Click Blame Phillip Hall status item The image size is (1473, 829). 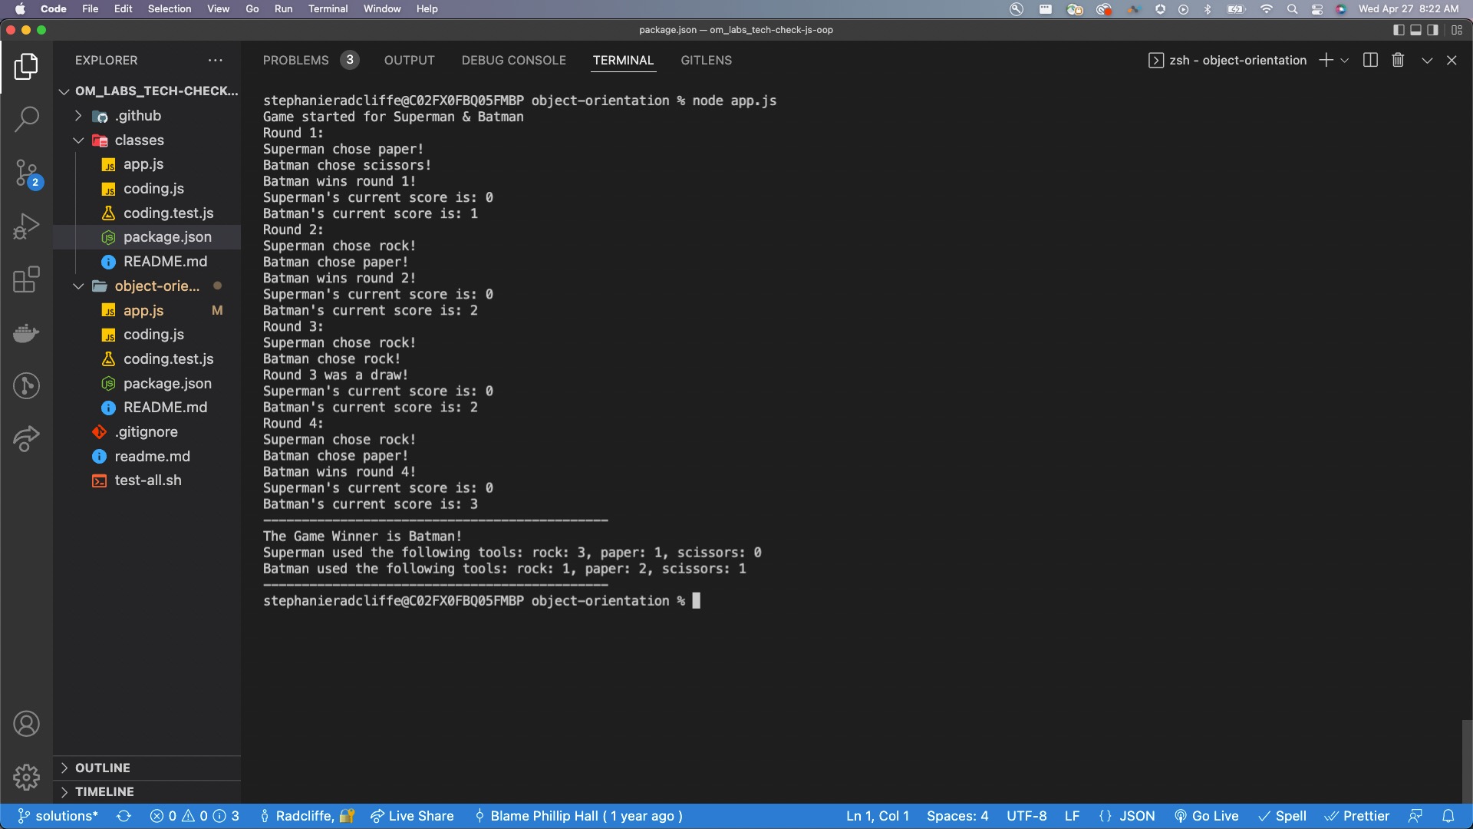578,816
